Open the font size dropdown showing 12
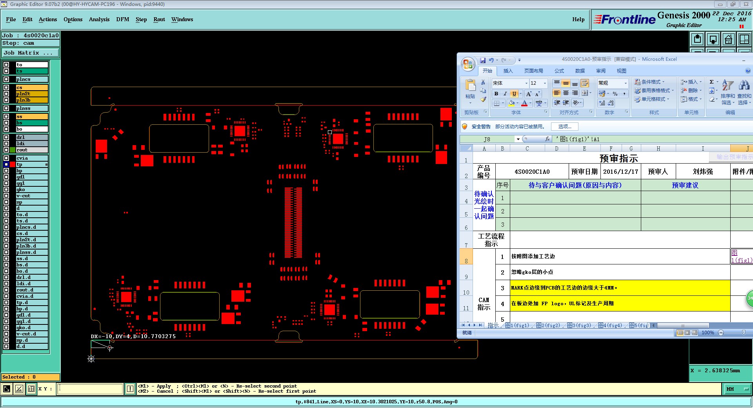 pyautogui.click(x=544, y=83)
